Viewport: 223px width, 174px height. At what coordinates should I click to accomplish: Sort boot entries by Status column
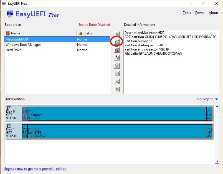93,33
